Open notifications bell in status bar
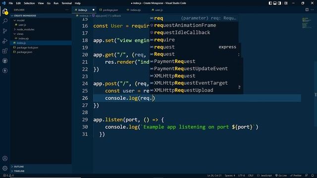This screenshot has height=178, width=317. [x=313, y=176]
